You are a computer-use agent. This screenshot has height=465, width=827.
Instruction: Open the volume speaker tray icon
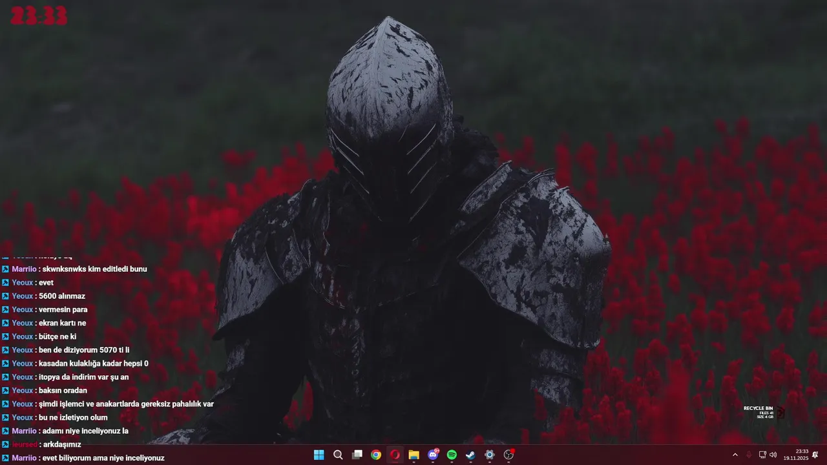(773, 455)
